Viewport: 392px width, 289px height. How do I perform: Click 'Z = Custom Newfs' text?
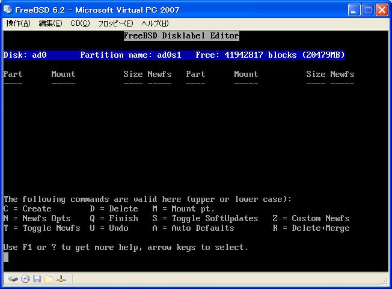[311, 218]
